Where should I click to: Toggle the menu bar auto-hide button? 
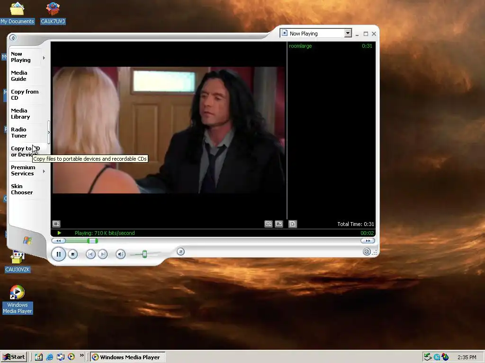(13, 38)
